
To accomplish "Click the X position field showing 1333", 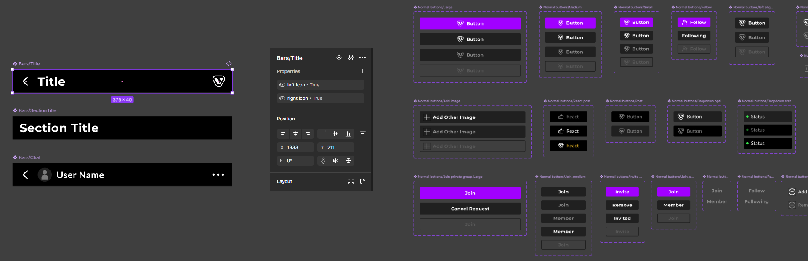I will pyautogui.click(x=295, y=147).
